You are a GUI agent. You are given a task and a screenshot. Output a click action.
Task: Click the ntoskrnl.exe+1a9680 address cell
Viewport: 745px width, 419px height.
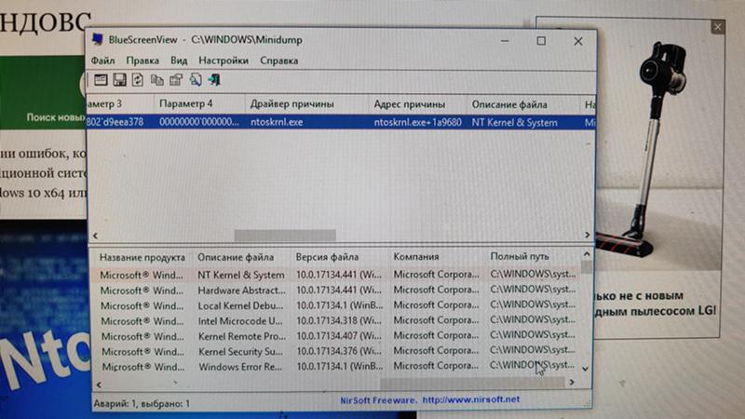pyautogui.click(x=417, y=123)
